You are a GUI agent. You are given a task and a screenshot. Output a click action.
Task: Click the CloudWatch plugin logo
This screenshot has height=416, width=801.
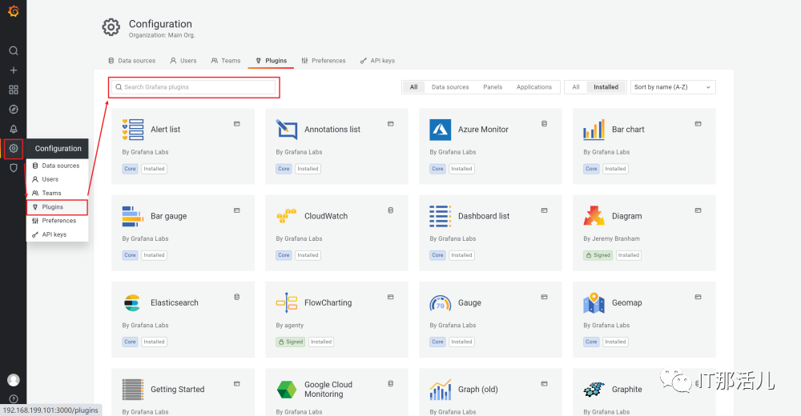tap(287, 217)
